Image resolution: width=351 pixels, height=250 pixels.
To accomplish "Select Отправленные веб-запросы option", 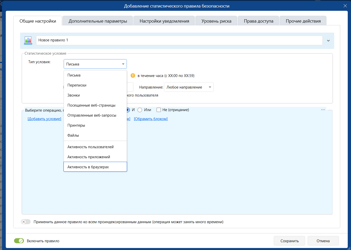I will click(x=95, y=115).
